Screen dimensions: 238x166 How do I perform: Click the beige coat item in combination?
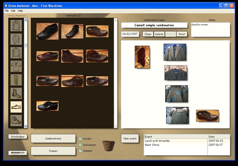[x=175, y=52]
